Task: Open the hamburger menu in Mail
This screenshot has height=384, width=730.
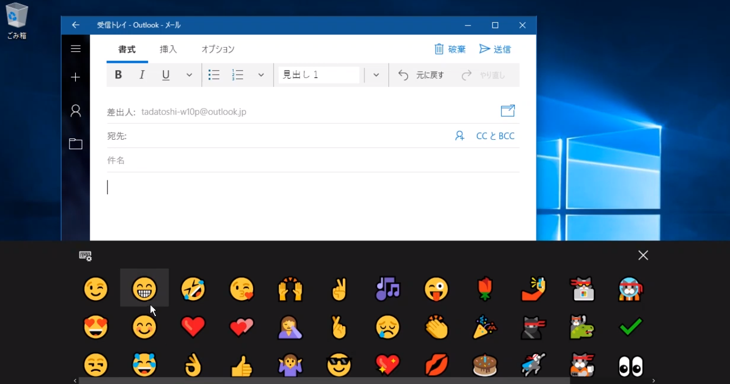Action: pyautogui.click(x=76, y=48)
